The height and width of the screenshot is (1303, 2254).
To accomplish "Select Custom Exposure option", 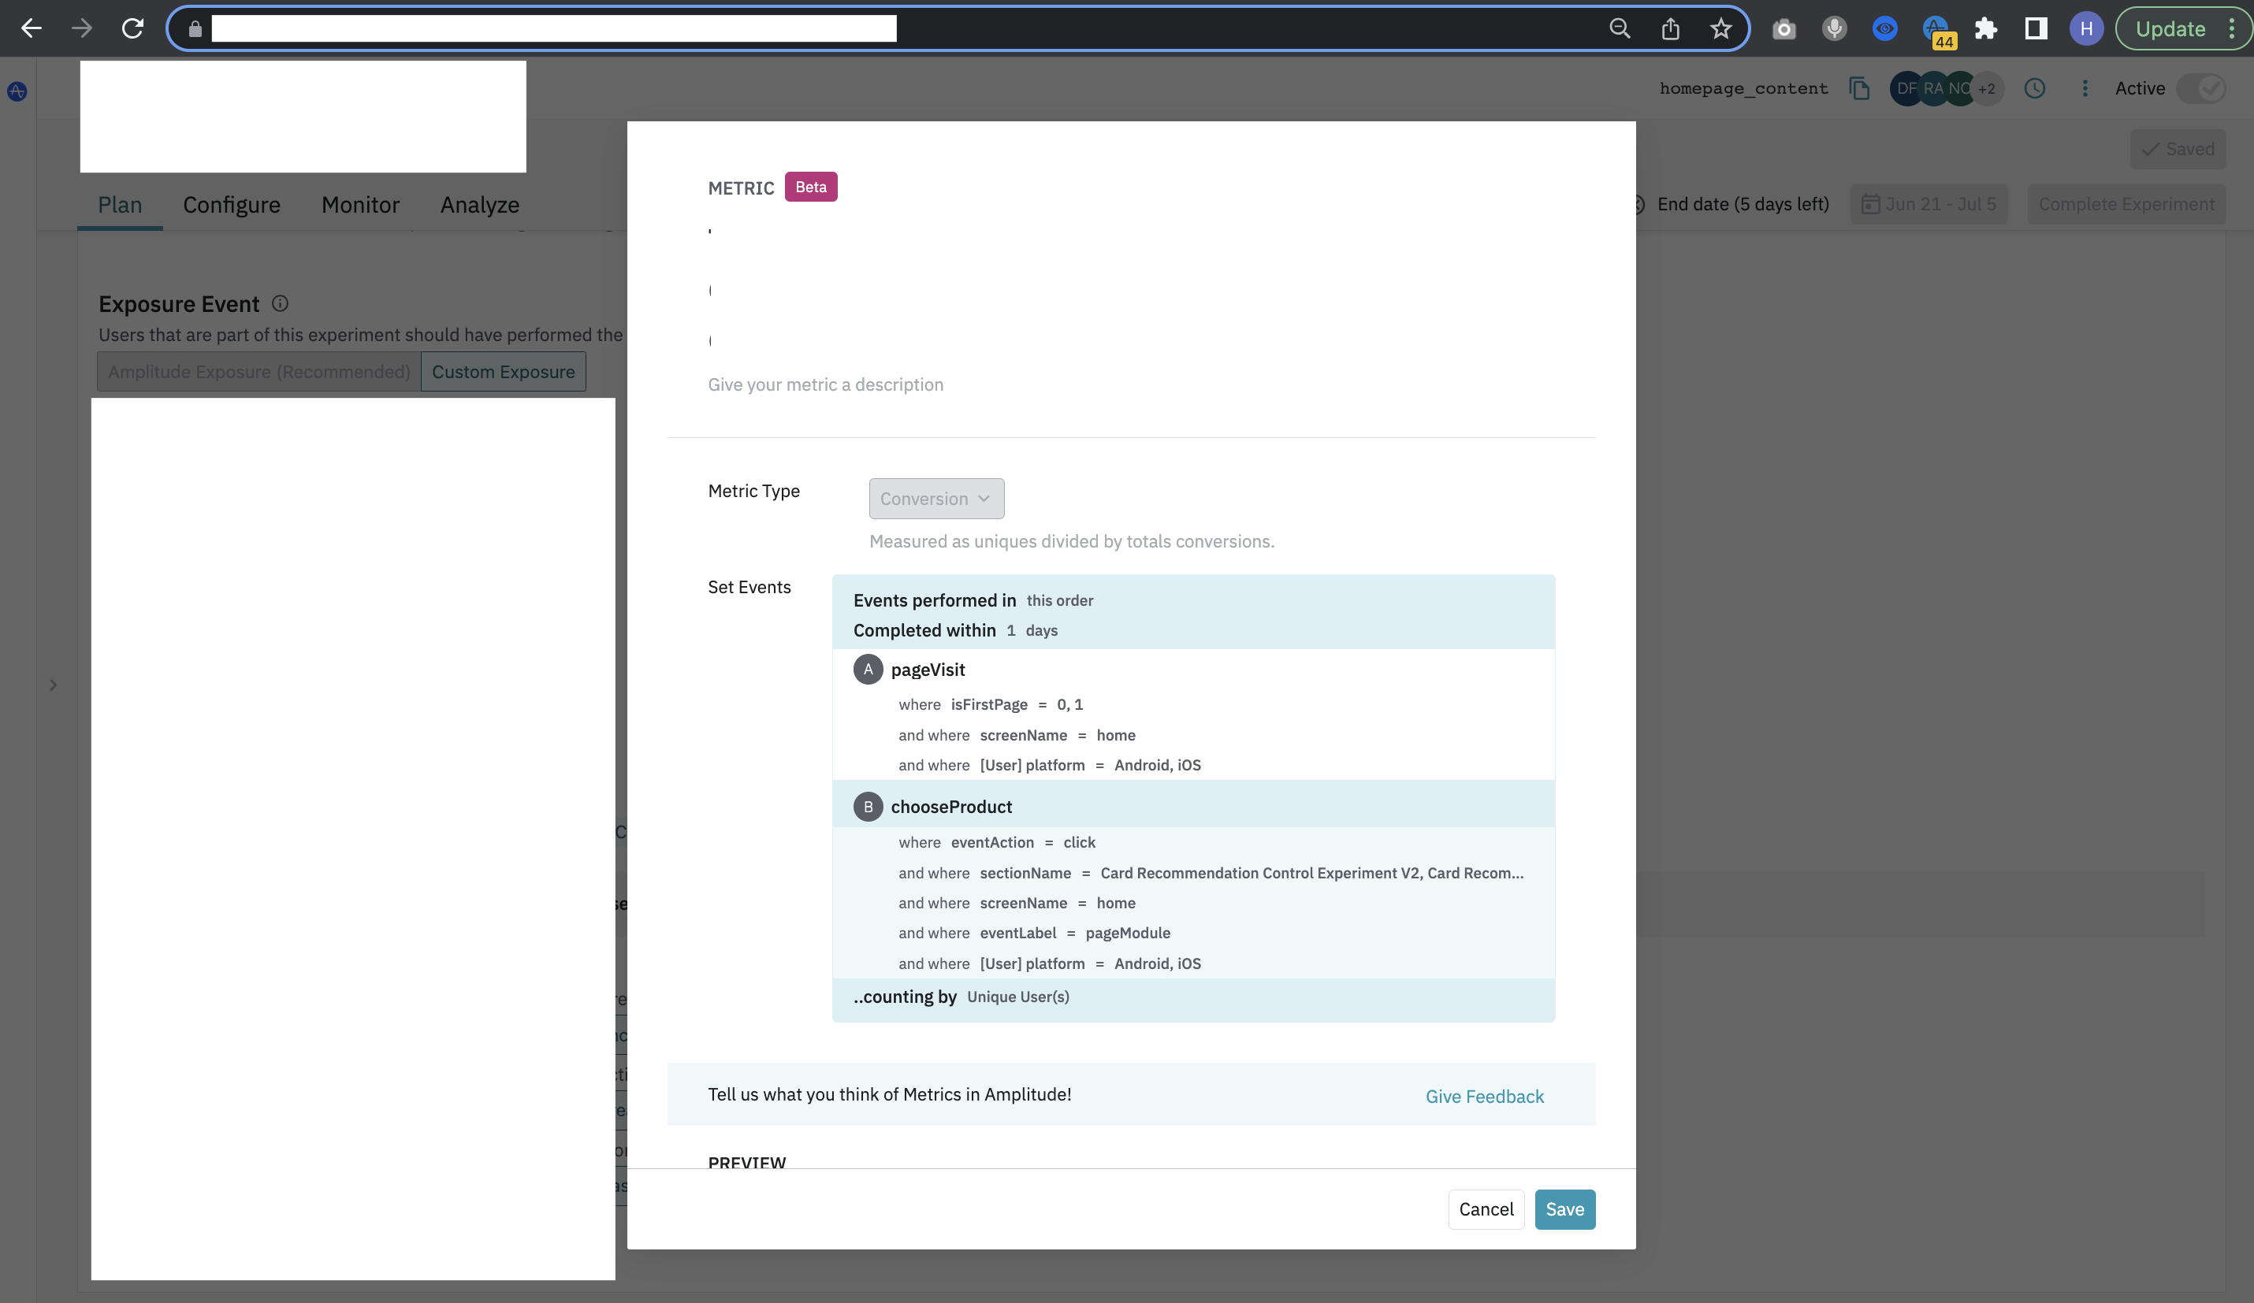I will click(x=503, y=372).
